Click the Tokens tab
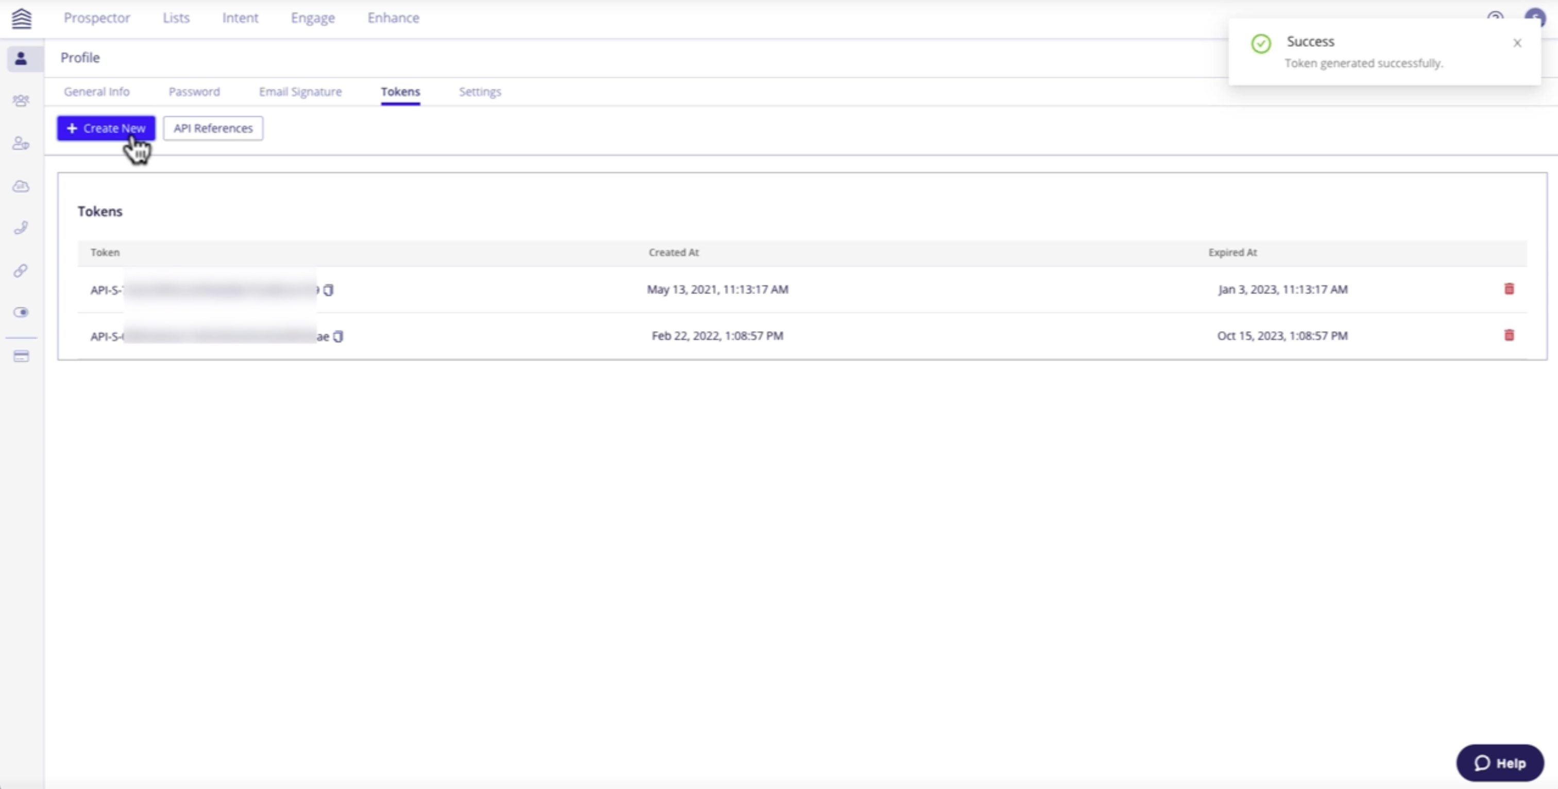The image size is (1558, 789). pyautogui.click(x=400, y=92)
